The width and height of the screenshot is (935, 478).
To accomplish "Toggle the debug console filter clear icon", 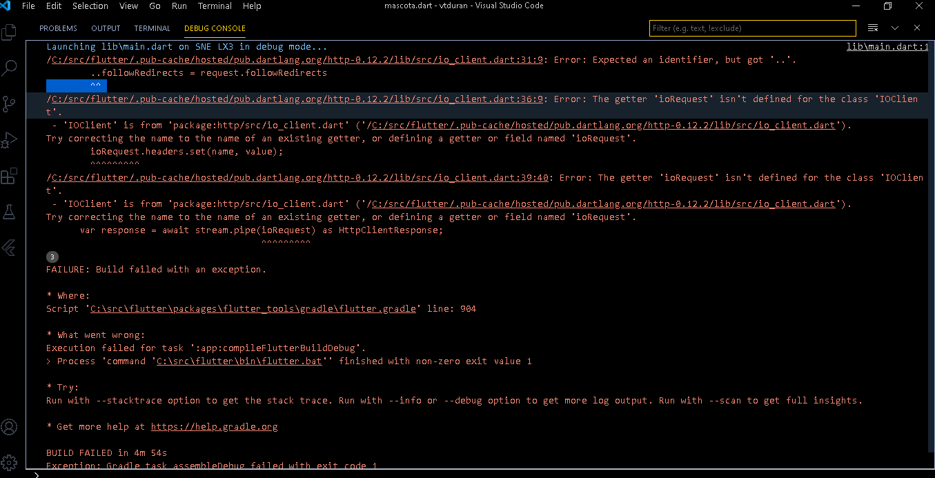I will click(872, 28).
